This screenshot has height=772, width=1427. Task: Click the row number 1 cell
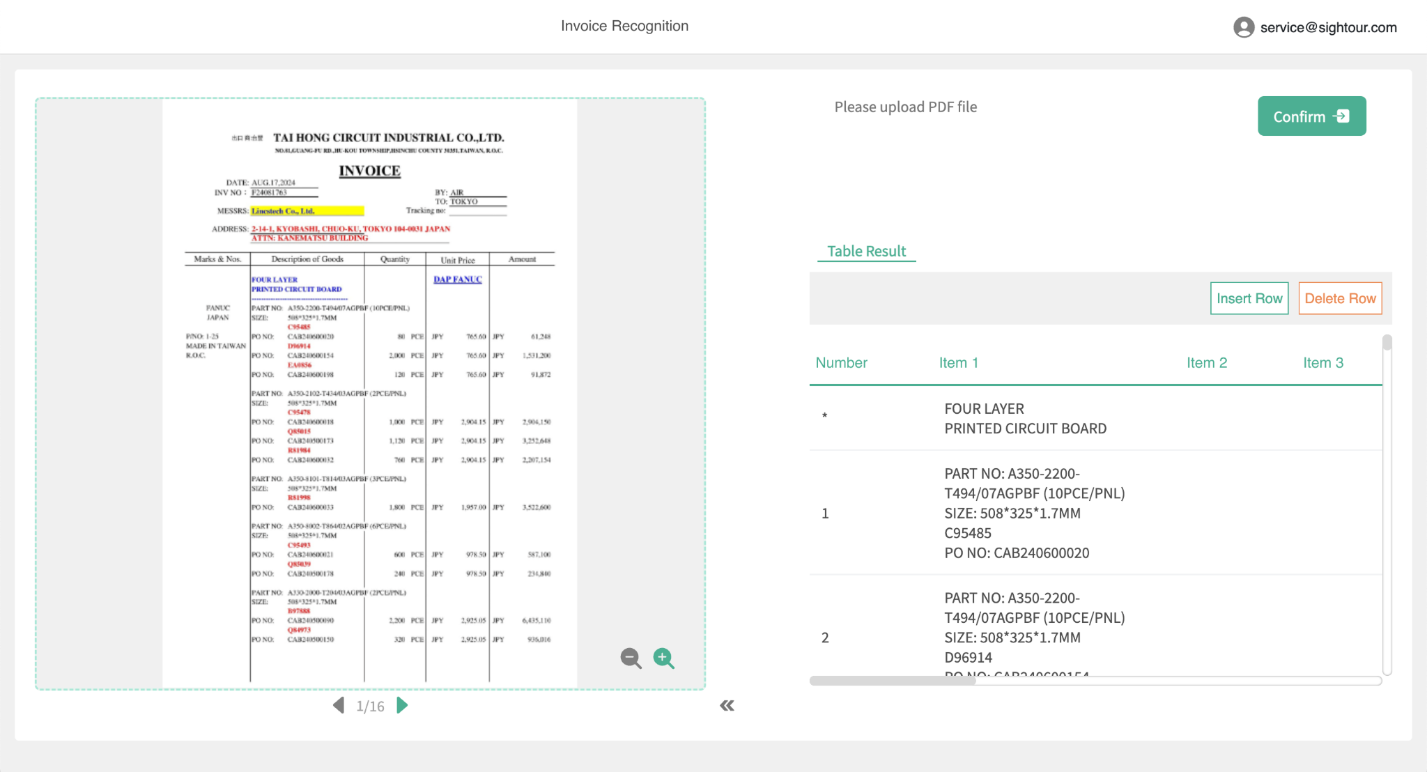[x=825, y=514]
